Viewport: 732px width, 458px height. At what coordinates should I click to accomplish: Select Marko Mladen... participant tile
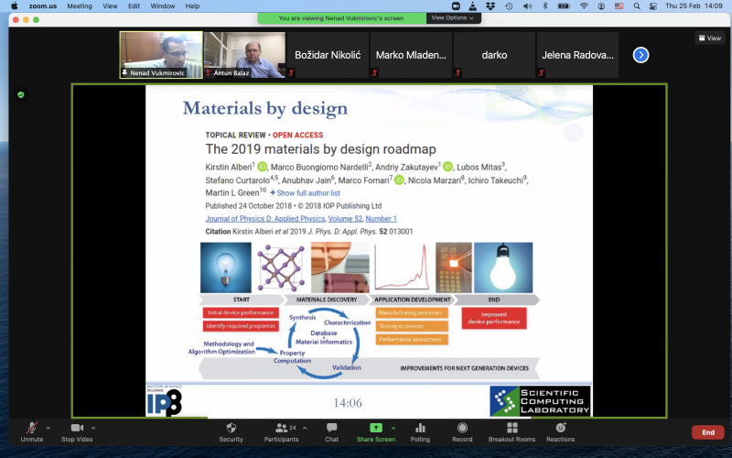coord(411,55)
